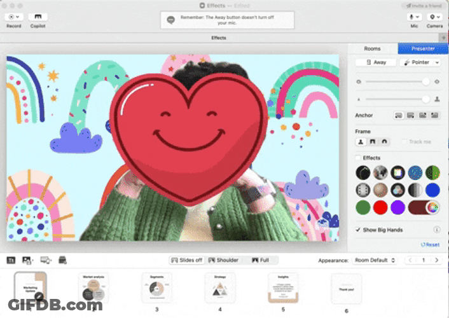Click the large presenter size icon
The image size is (449, 318).
pos(437,99)
